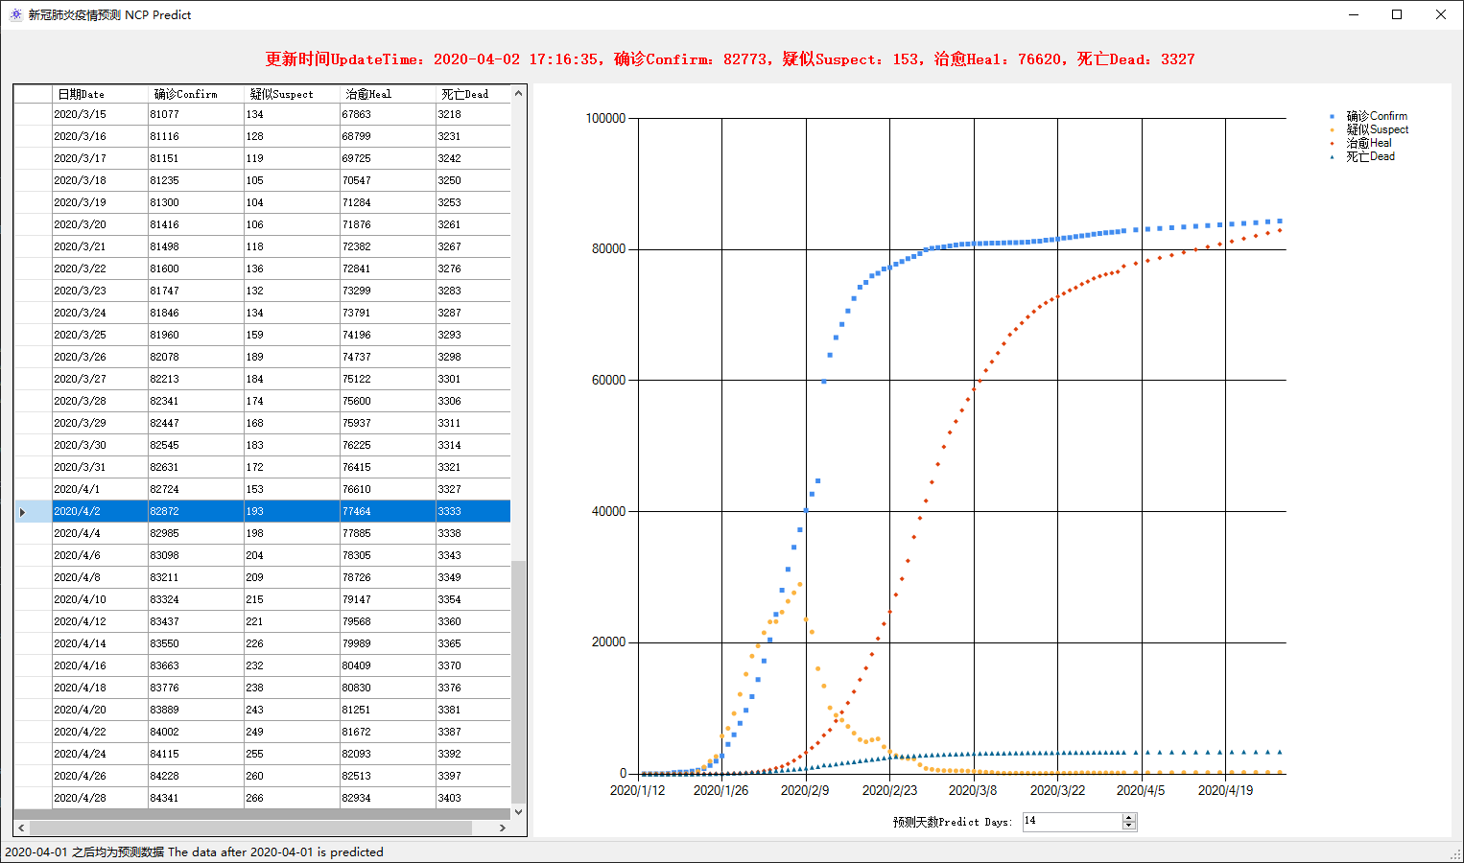Click the blue Confirm legend marker

1332,116
